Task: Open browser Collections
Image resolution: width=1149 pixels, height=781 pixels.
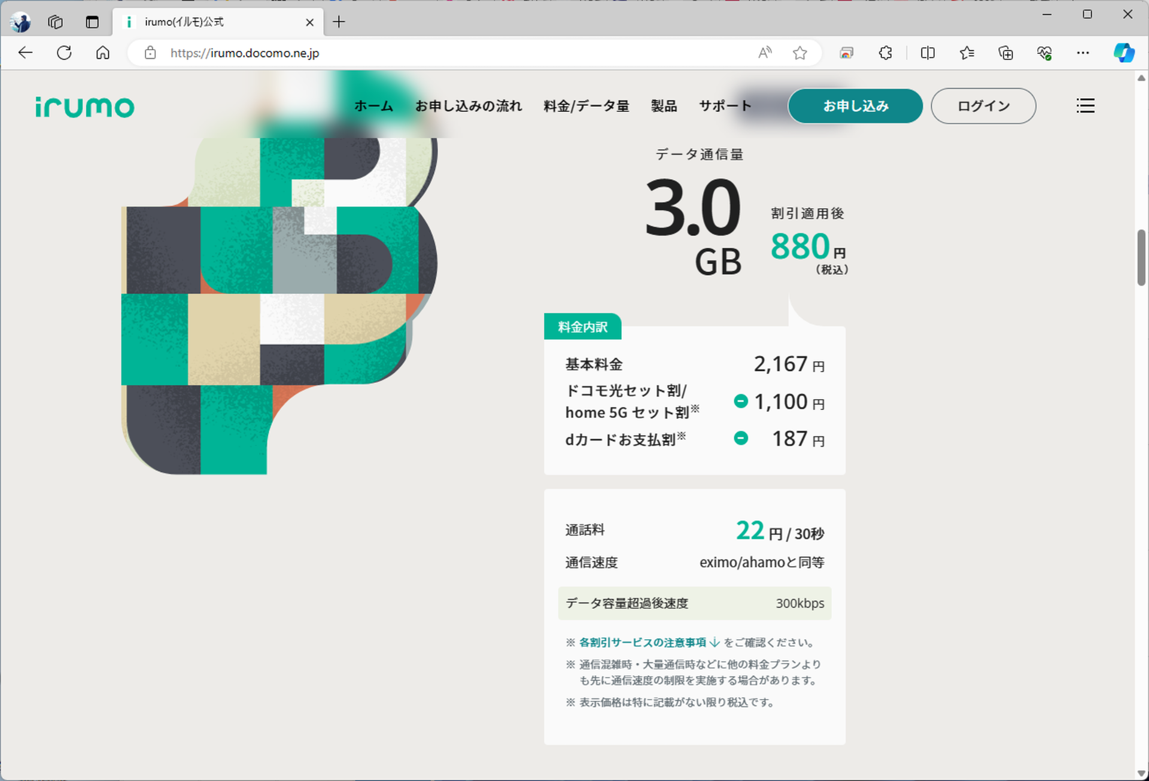Action: pyautogui.click(x=1005, y=53)
